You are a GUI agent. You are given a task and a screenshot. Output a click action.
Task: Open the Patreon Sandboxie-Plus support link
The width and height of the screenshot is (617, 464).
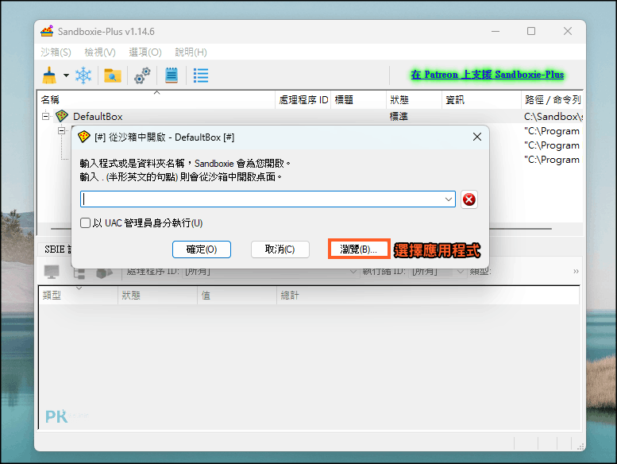click(x=487, y=75)
